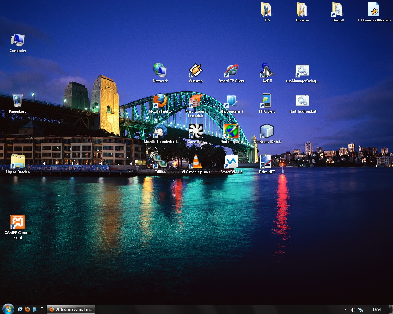Select the T-Home_vlc09x.m3u playlist file

click(x=374, y=10)
